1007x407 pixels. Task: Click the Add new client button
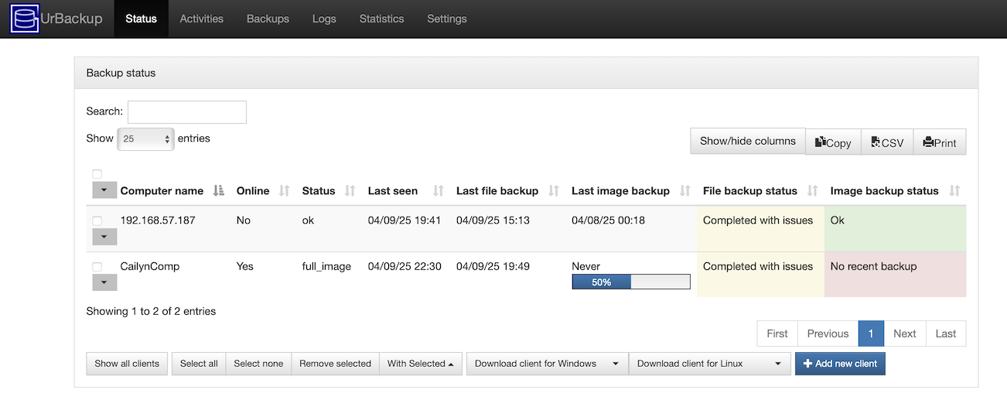coord(840,364)
